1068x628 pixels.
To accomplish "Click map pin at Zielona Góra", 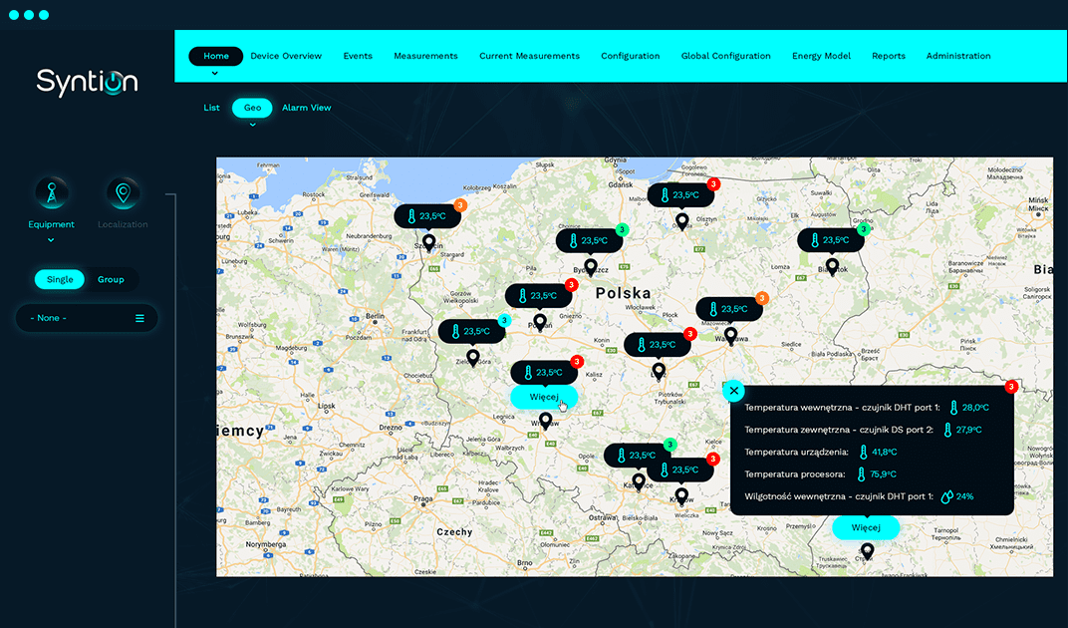I will [x=472, y=357].
